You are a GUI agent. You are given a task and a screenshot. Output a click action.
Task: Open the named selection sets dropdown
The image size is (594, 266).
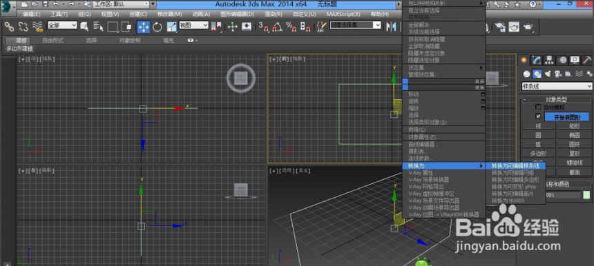[x=355, y=25]
